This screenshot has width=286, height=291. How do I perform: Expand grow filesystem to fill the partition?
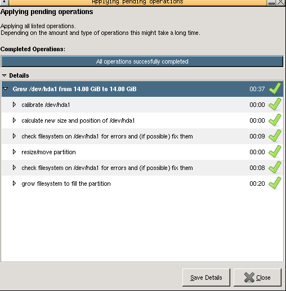pyautogui.click(x=14, y=183)
